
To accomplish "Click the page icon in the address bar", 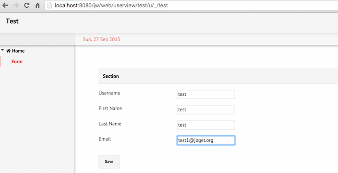I will point(50,5).
